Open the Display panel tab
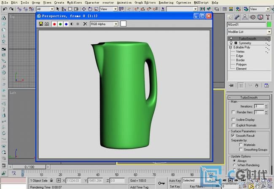Image resolution: width=274 pixels, height=189 pixels. coord(260,17)
